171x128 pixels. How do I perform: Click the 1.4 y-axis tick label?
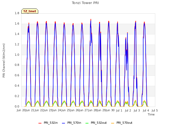pos(17,34)
